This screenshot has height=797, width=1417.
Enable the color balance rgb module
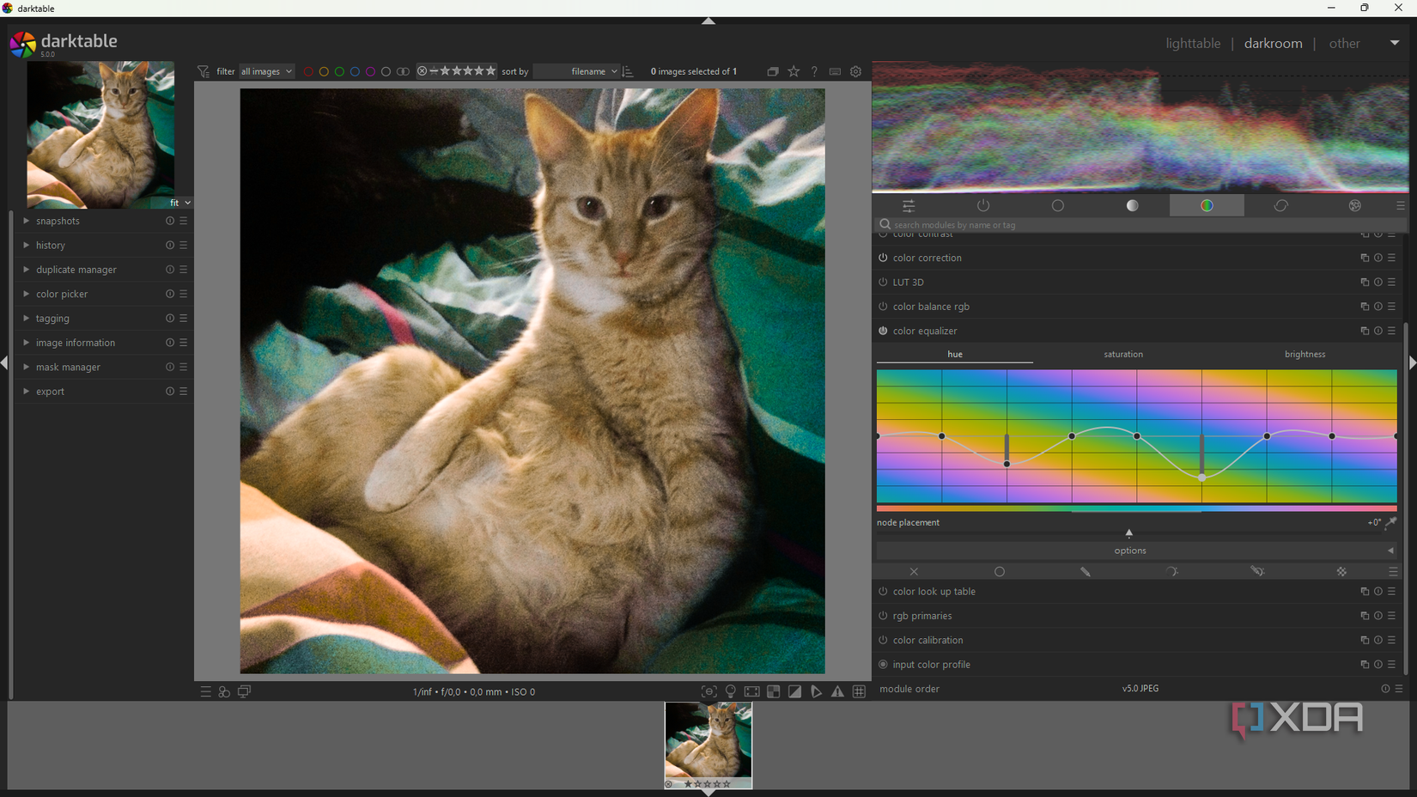[883, 307]
